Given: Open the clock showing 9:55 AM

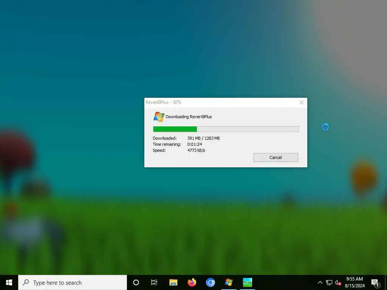Looking at the screenshot, I should tap(354, 282).
